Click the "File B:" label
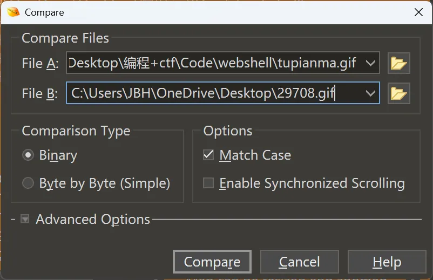The width and height of the screenshot is (433, 280). (40, 94)
